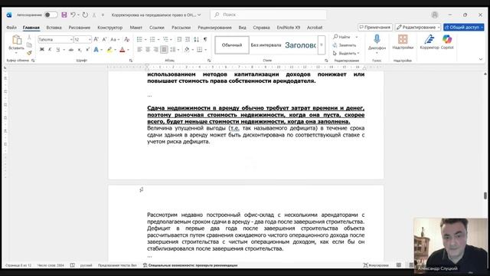
Task: Increase font size with A-up icon
Action: tap(96, 39)
